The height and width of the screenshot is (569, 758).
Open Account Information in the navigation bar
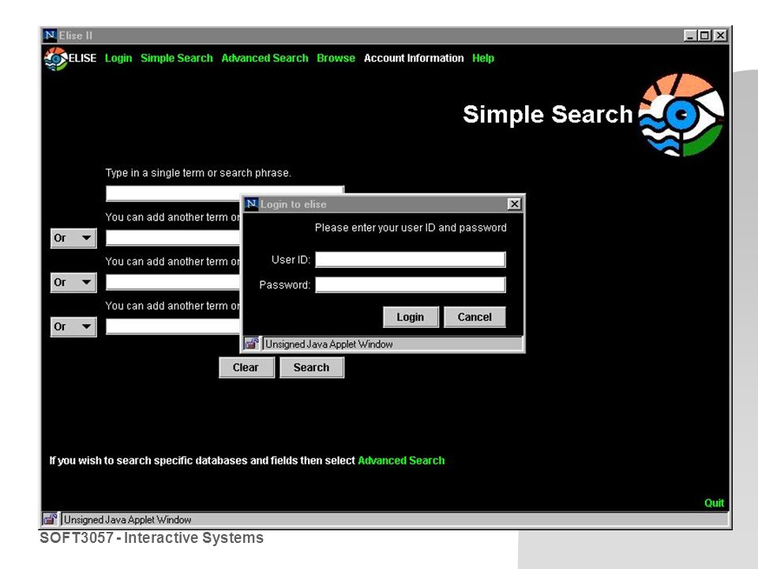pyautogui.click(x=414, y=58)
